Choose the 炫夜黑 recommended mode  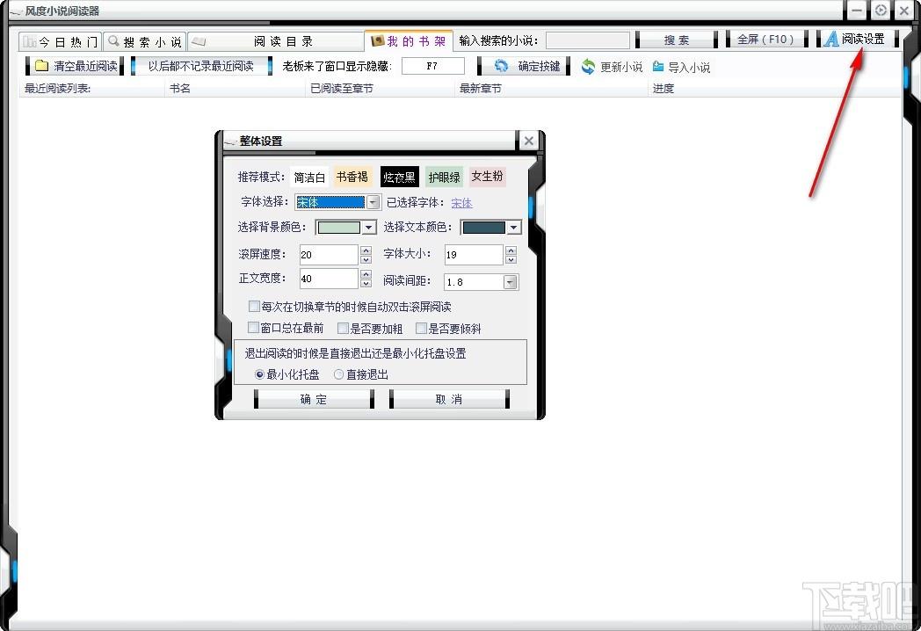click(399, 177)
